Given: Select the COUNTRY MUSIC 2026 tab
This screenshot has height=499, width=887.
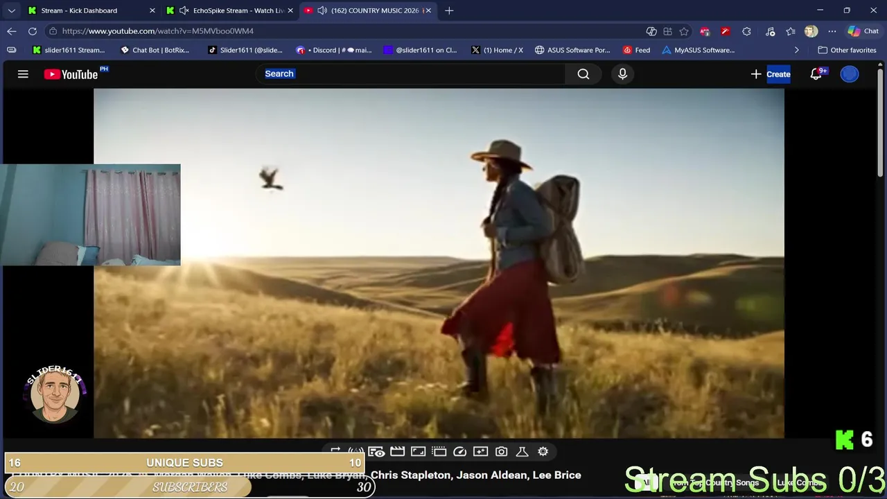Looking at the screenshot, I should coord(369,10).
